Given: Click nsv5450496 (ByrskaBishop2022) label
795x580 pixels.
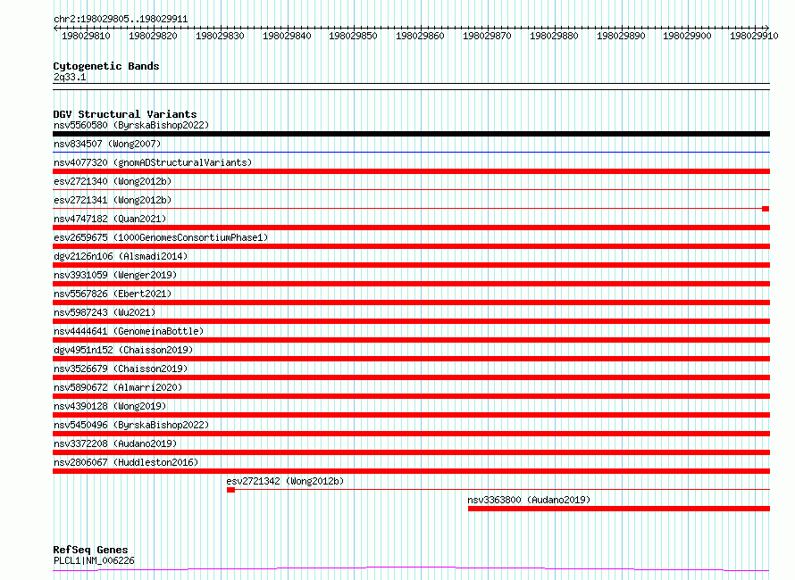Looking at the screenshot, I should click(x=131, y=425).
